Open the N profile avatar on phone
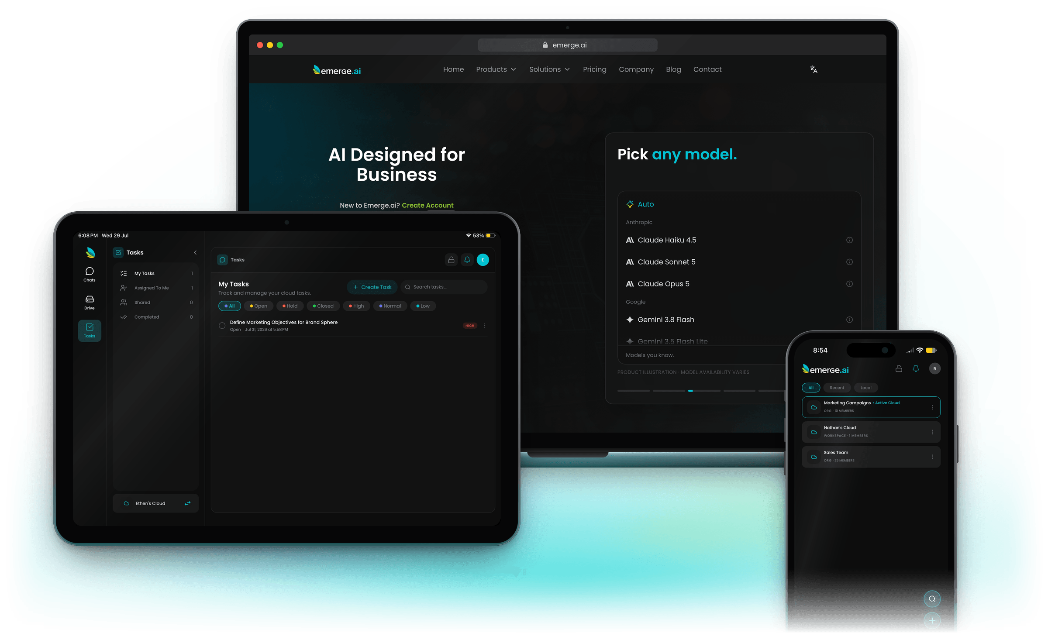Screen dimensions: 1048x633 [x=934, y=368]
